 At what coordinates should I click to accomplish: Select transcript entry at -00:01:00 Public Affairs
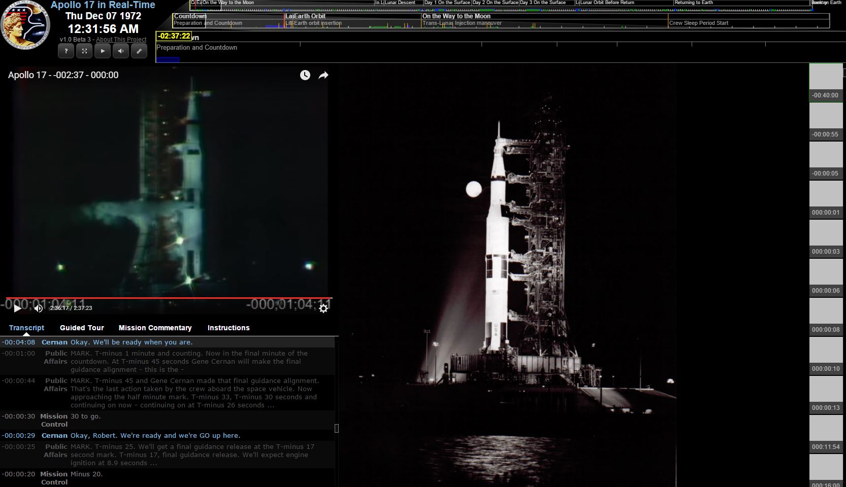point(168,362)
